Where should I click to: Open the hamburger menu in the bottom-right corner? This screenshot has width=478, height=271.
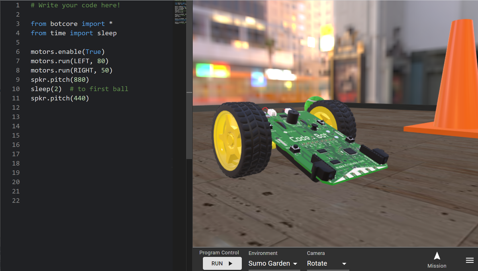469,260
